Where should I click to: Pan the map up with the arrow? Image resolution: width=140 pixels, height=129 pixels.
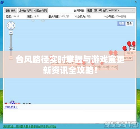pos(11,23)
